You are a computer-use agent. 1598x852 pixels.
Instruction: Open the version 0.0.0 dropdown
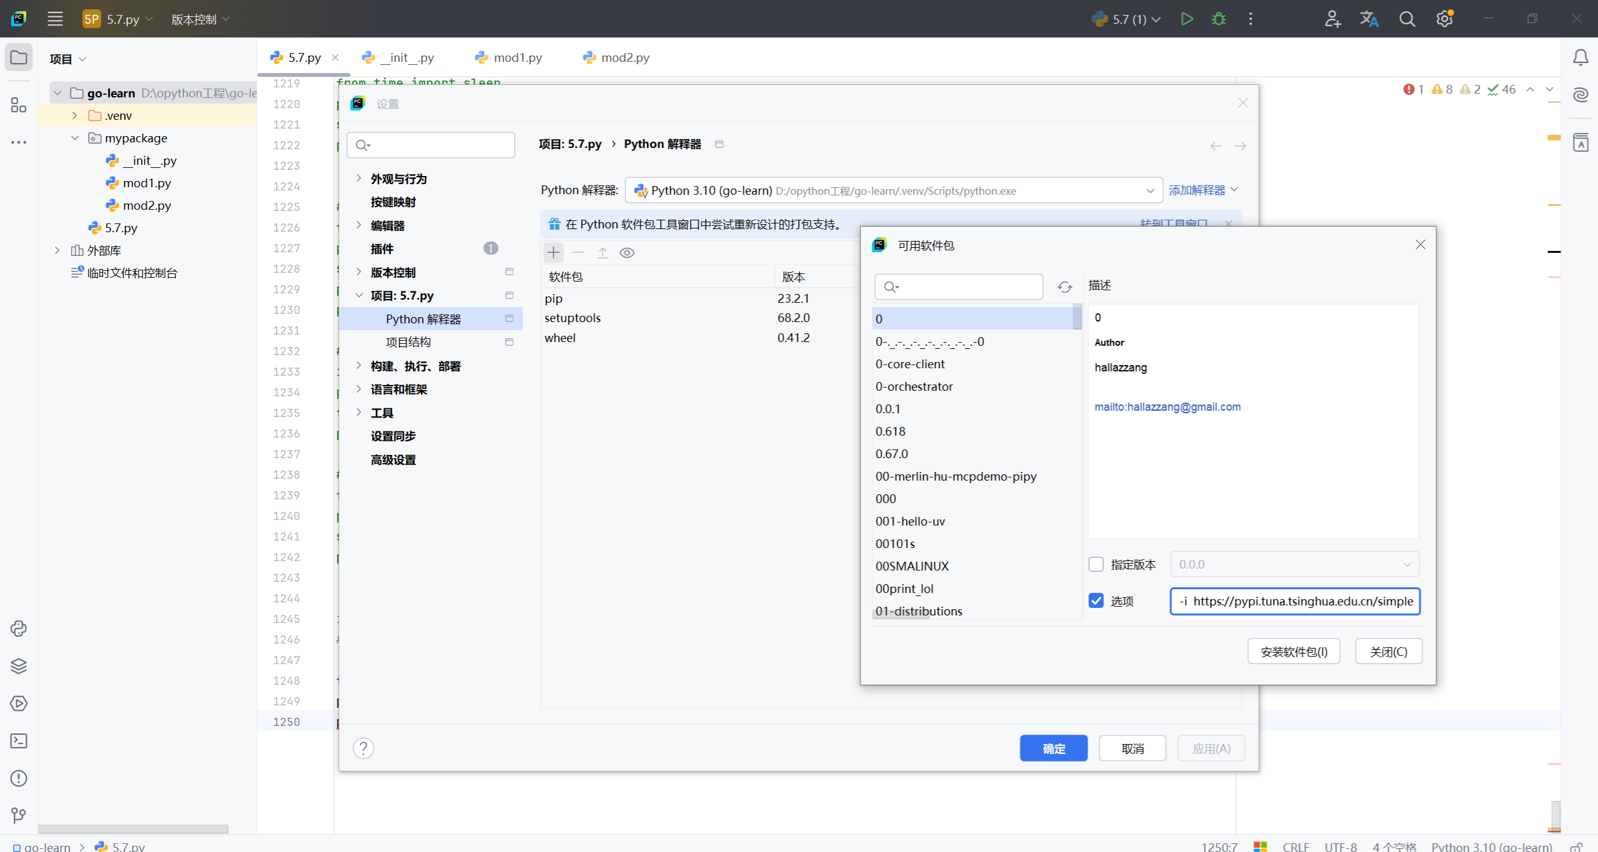1295,564
